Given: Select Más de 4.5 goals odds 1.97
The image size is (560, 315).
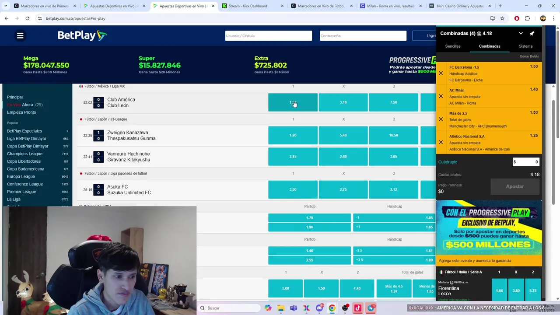Looking at the screenshot, I should [x=394, y=289].
